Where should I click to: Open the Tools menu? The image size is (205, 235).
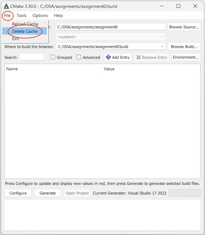click(x=22, y=15)
